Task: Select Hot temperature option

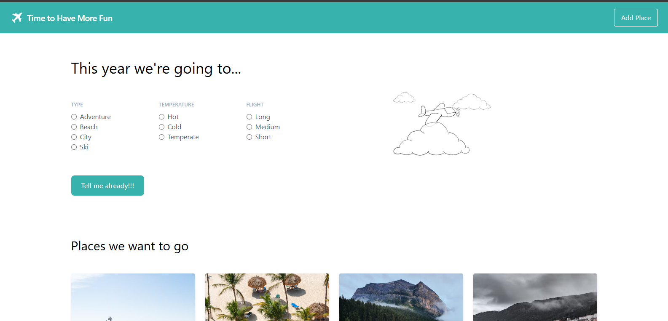Action: click(162, 117)
